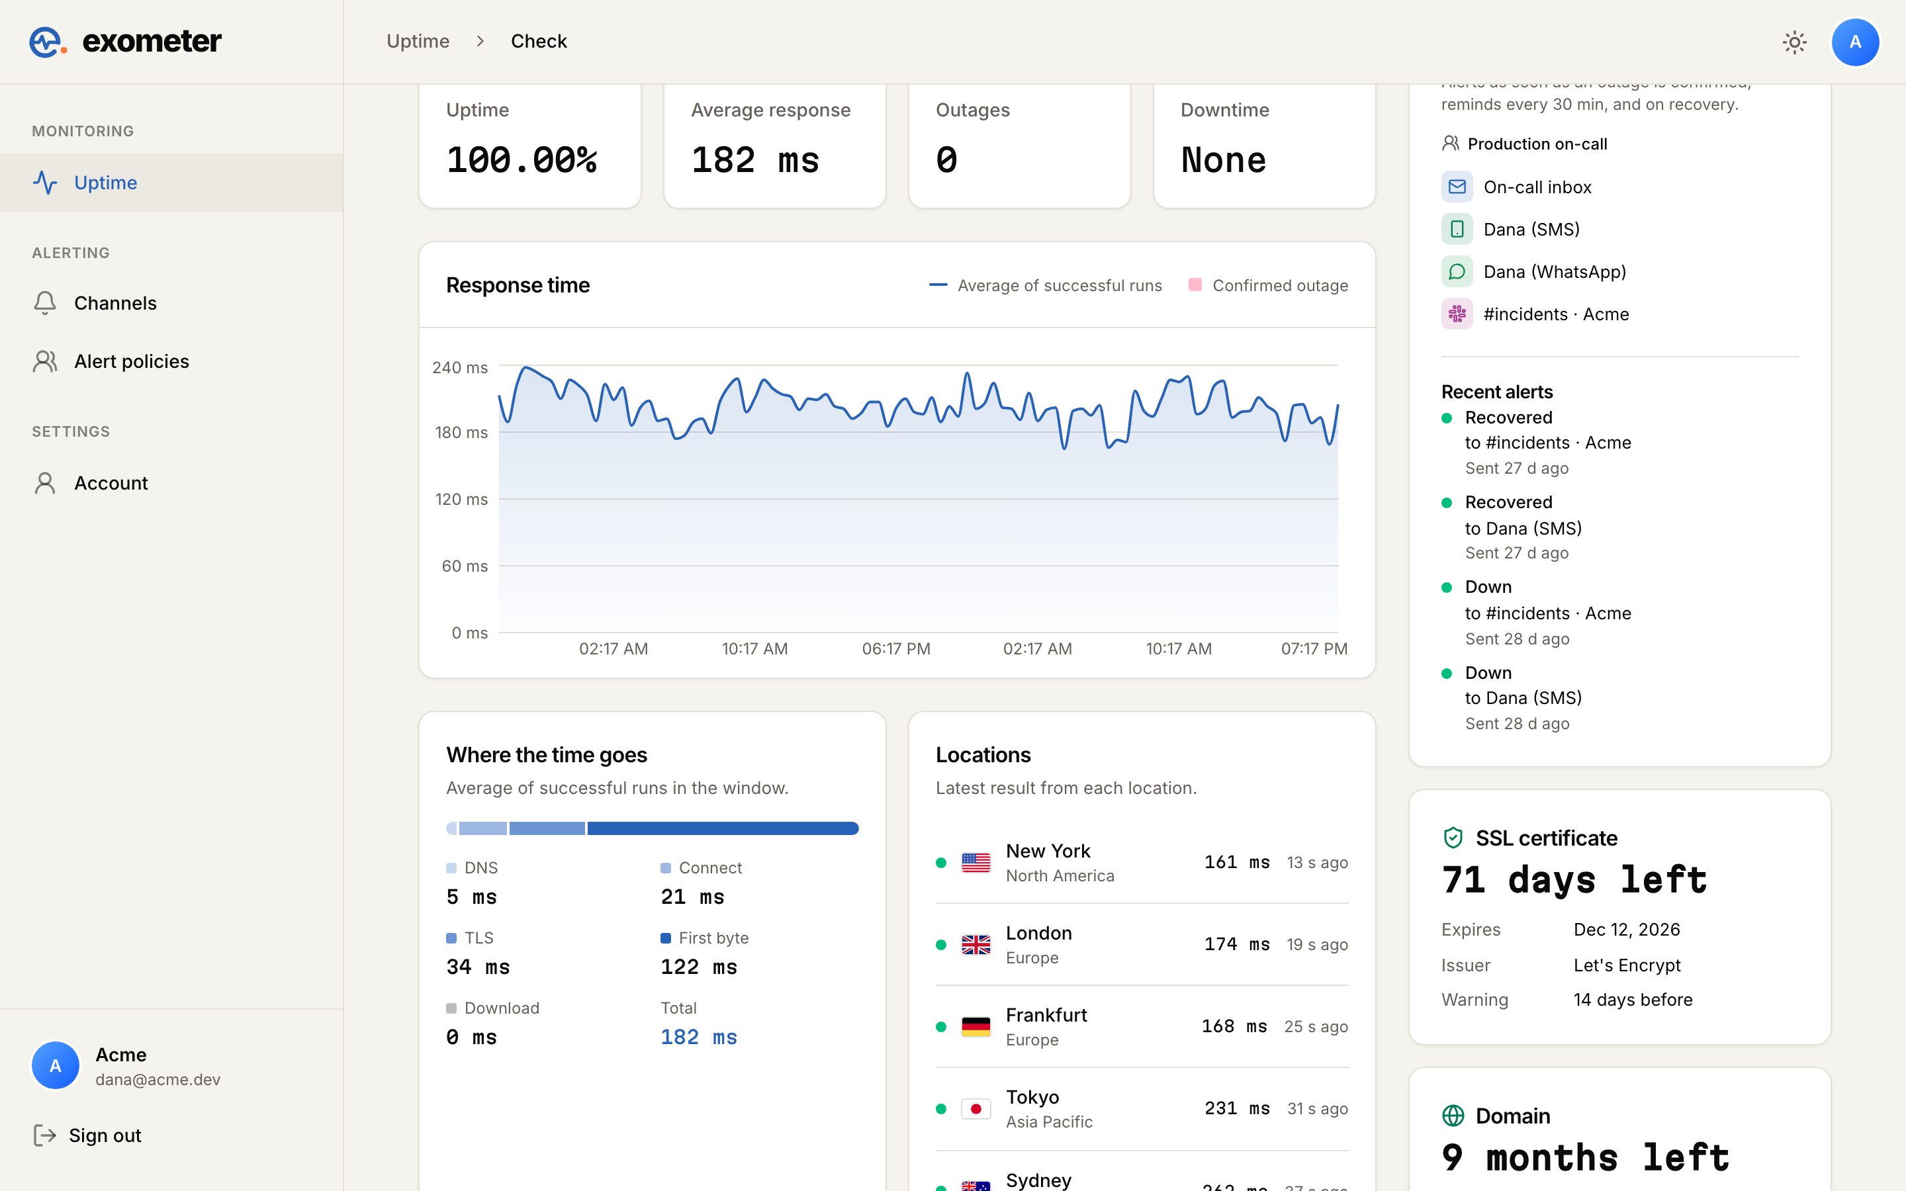Open the Account settings page
The image size is (1906, 1191).
pos(171,483)
